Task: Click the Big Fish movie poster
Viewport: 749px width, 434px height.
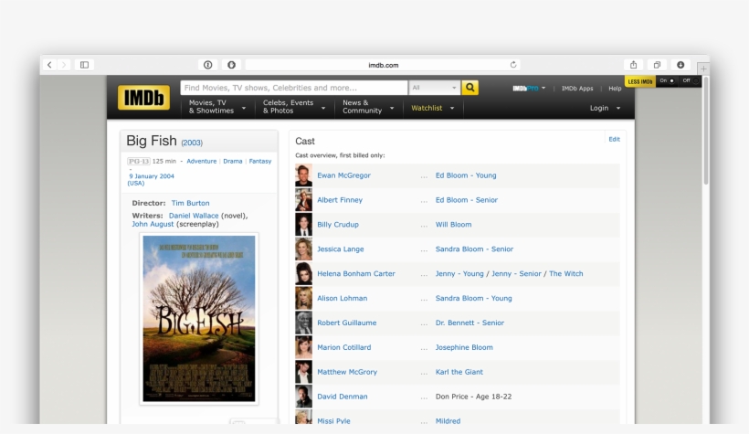Action: 199,319
